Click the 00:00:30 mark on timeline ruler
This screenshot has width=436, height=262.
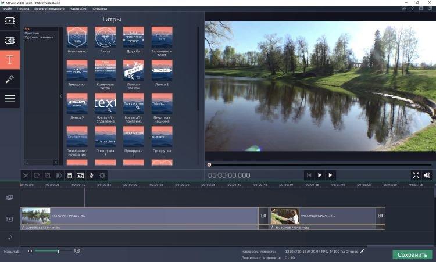coord(183,185)
